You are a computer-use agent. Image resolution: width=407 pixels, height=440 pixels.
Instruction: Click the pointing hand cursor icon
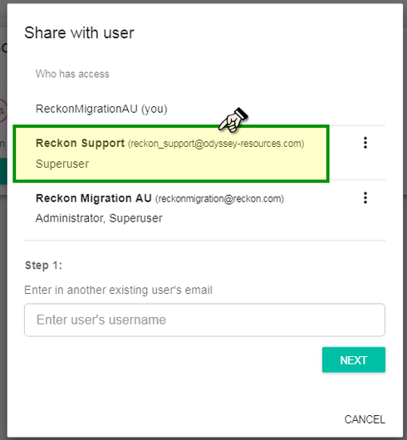click(x=233, y=120)
